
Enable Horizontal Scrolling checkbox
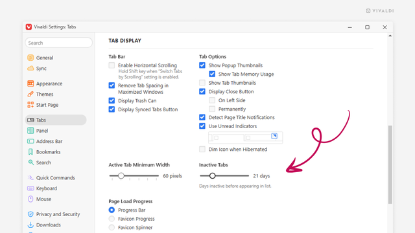point(112,65)
